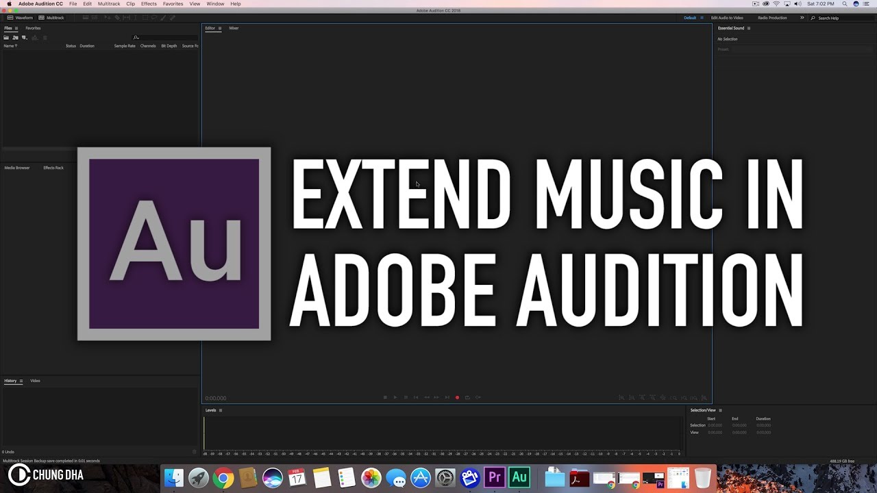Click the search field in Files panel
Viewport: 877px width, 493px height.
(x=164, y=38)
